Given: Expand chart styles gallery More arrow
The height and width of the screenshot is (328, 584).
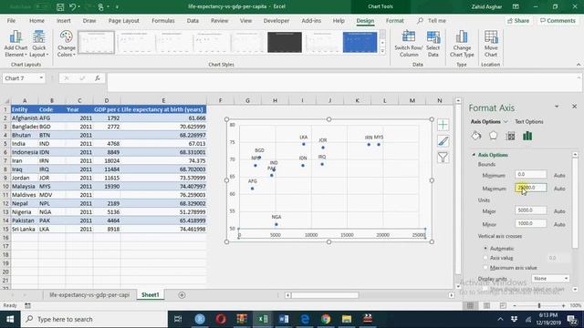Looking at the screenshot, I should click(x=382, y=51).
